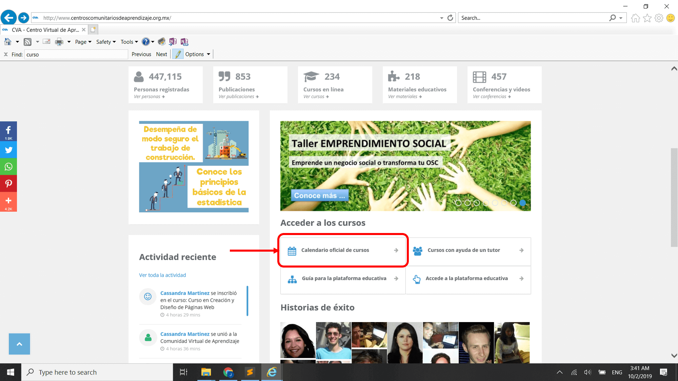Click the Ver conferencias link
The width and height of the screenshot is (678, 381).
tap(492, 97)
